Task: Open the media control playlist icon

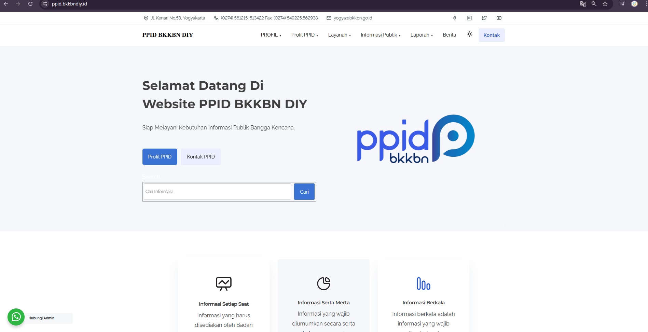Action: point(622,4)
